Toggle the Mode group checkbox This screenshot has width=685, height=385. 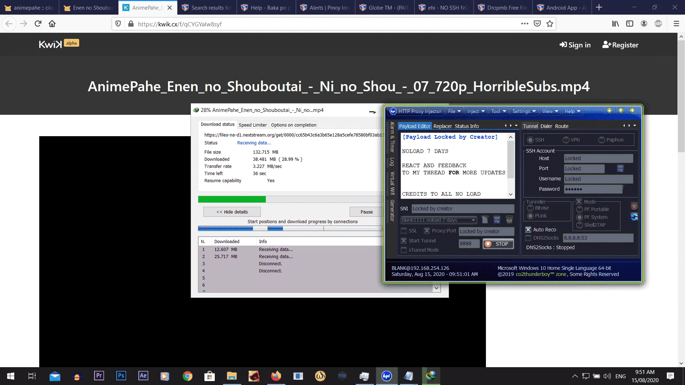(579, 201)
